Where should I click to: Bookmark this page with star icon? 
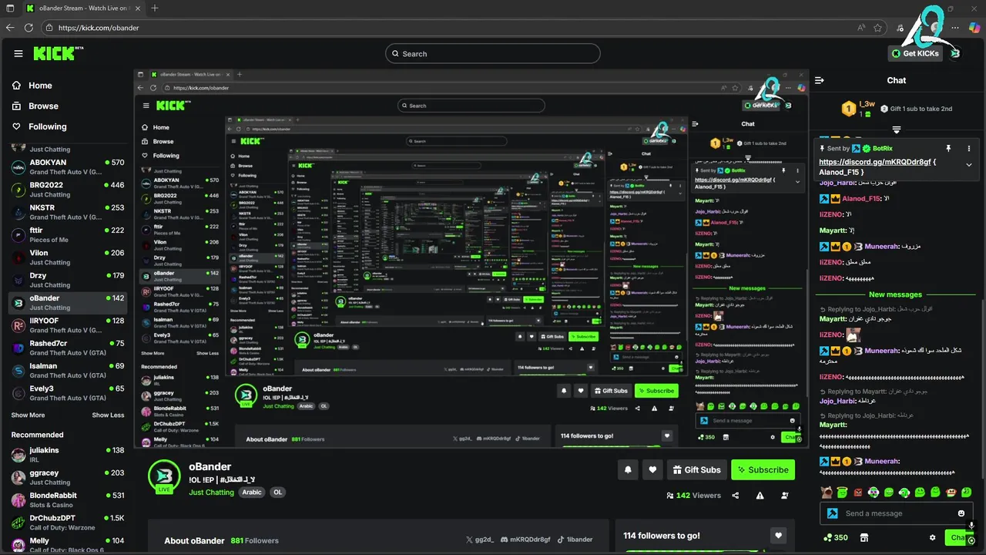(878, 28)
